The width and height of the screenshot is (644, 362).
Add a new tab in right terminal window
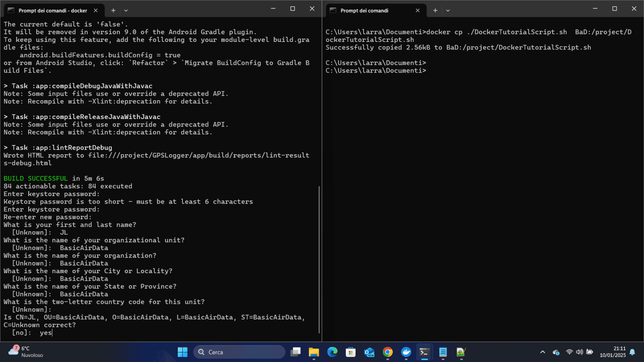pos(435,10)
